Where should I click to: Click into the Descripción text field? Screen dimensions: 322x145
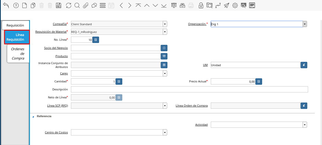(x=189, y=89)
